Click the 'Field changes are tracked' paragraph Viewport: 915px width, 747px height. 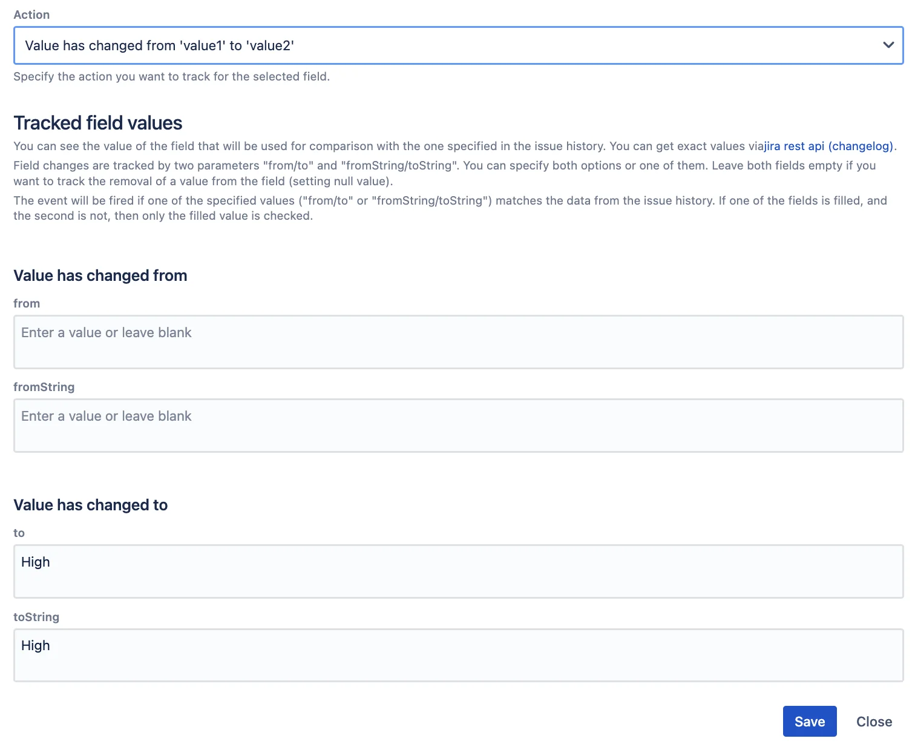[x=445, y=173]
